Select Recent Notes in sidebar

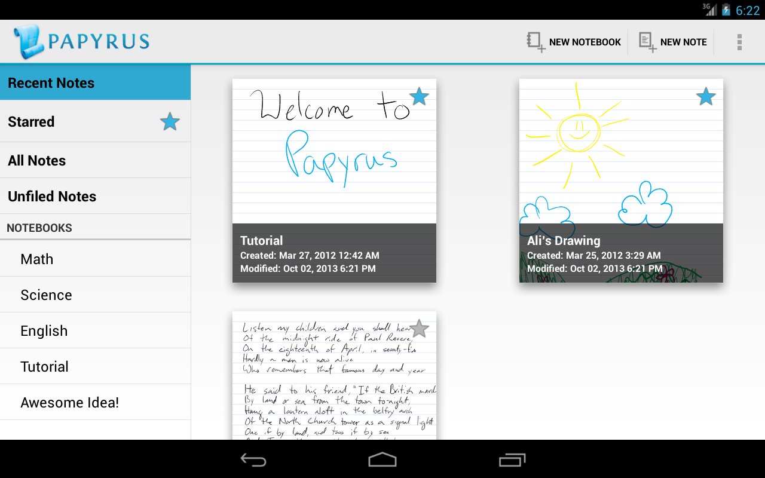pyautogui.click(x=95, y=82)
